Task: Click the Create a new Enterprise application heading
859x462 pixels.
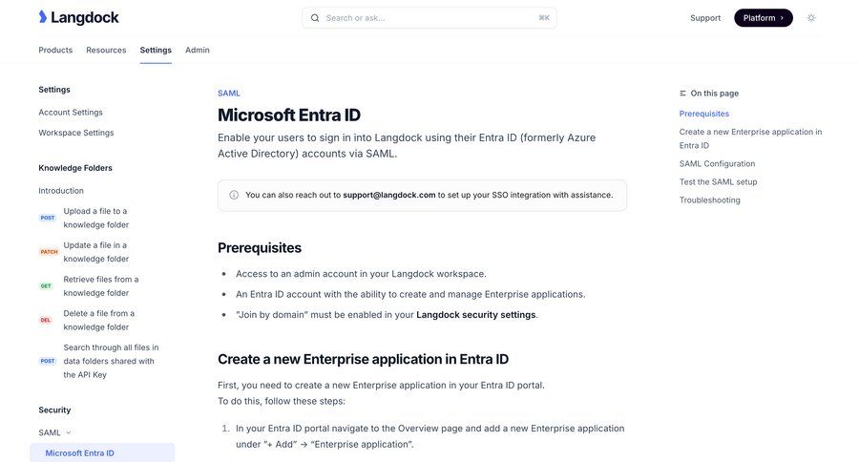Action: point(364,360)
